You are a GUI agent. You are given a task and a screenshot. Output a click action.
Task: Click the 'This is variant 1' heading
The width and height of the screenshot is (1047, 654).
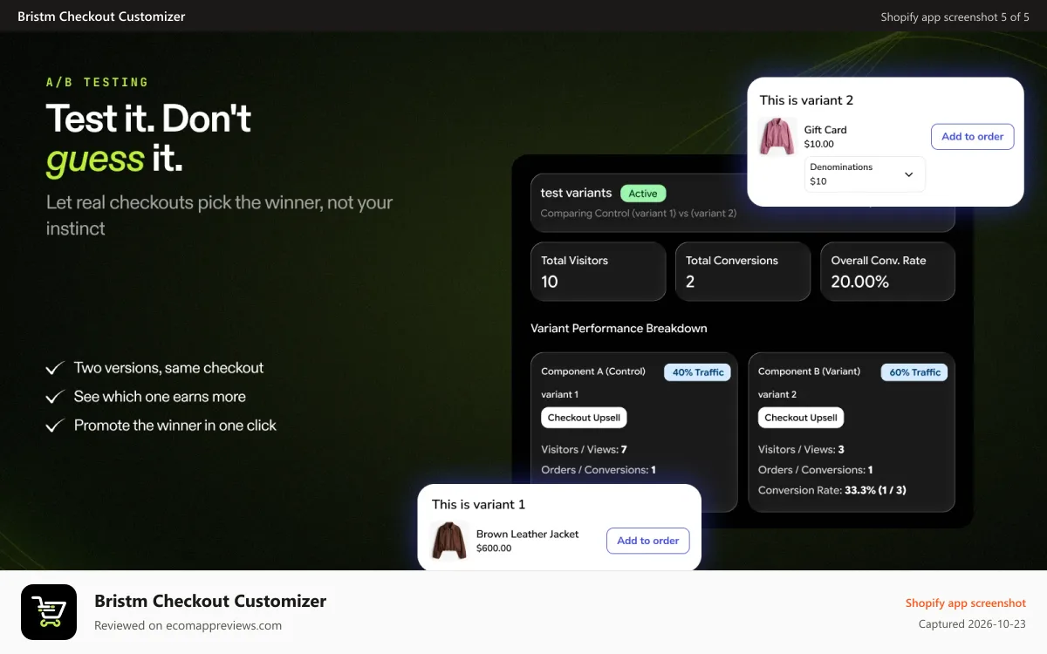click(478, 504)
